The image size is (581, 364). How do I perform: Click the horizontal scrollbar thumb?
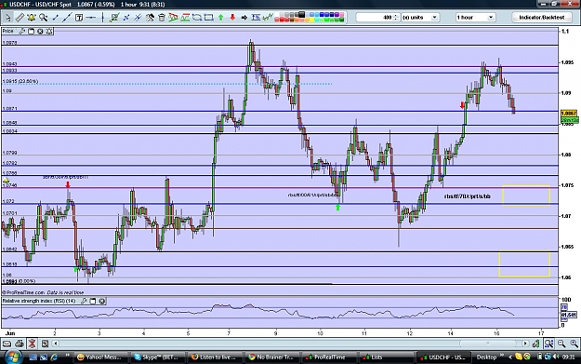[487, 344]
